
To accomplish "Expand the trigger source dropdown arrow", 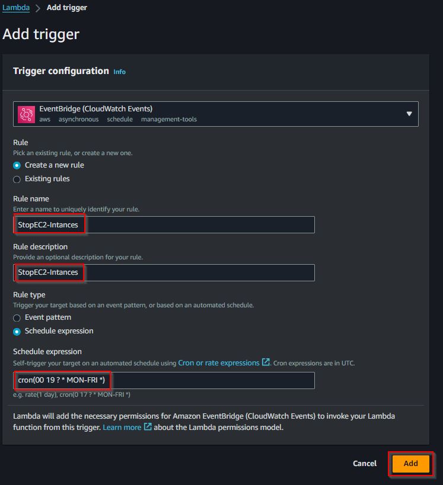I will click(x=409, y=114).
